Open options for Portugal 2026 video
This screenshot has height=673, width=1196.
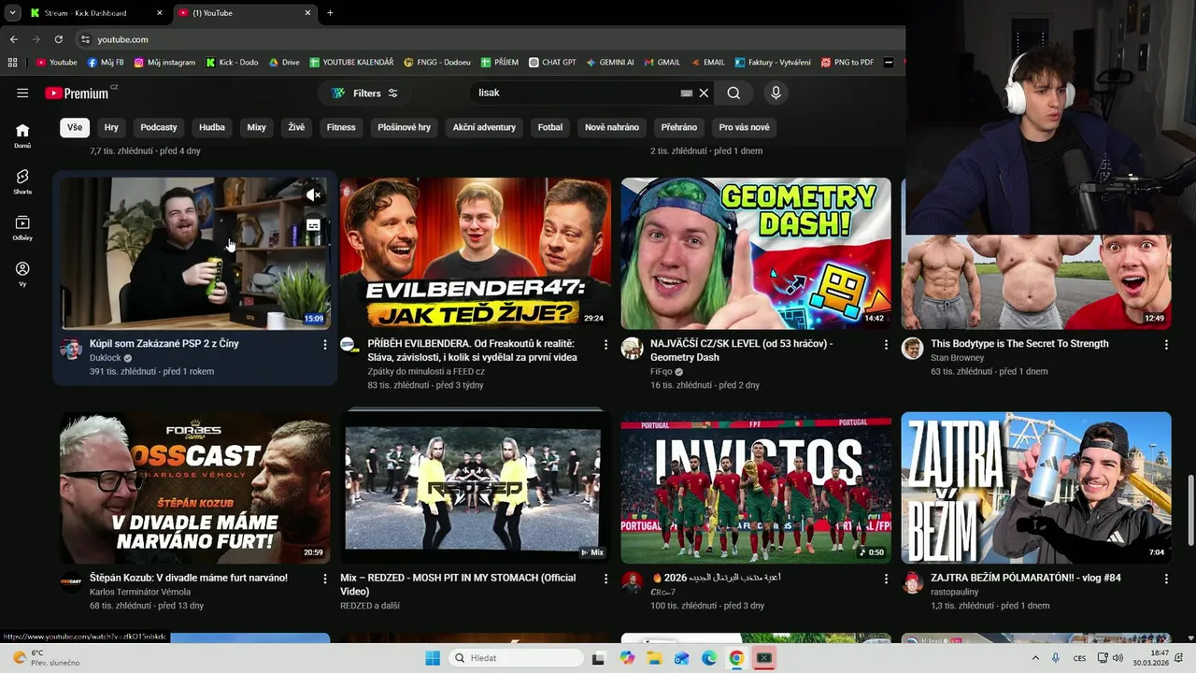coord(886,580)
